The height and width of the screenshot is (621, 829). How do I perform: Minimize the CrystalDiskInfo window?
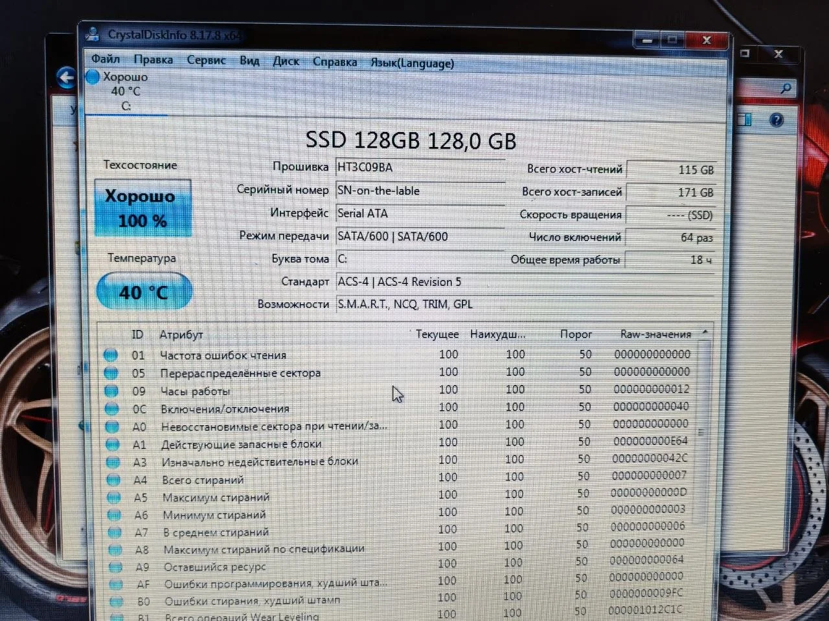(x=647, y=41)
